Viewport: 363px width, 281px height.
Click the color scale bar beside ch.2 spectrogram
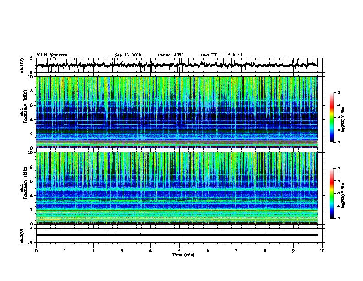click(x=332, y=193)
